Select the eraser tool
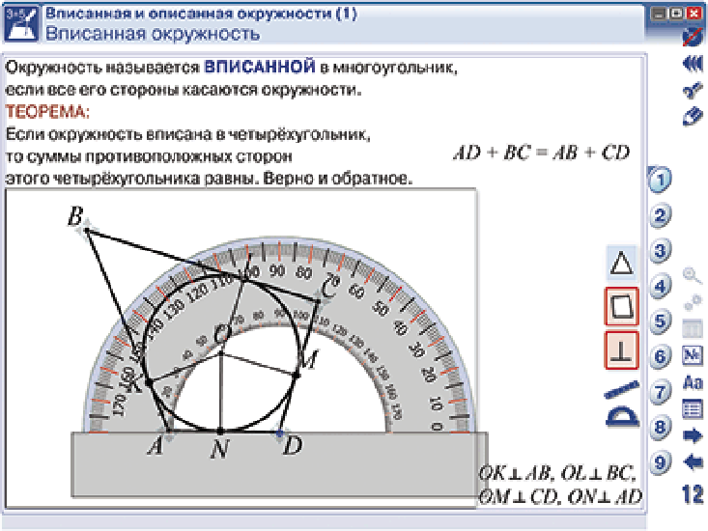 tap(693, 116)
